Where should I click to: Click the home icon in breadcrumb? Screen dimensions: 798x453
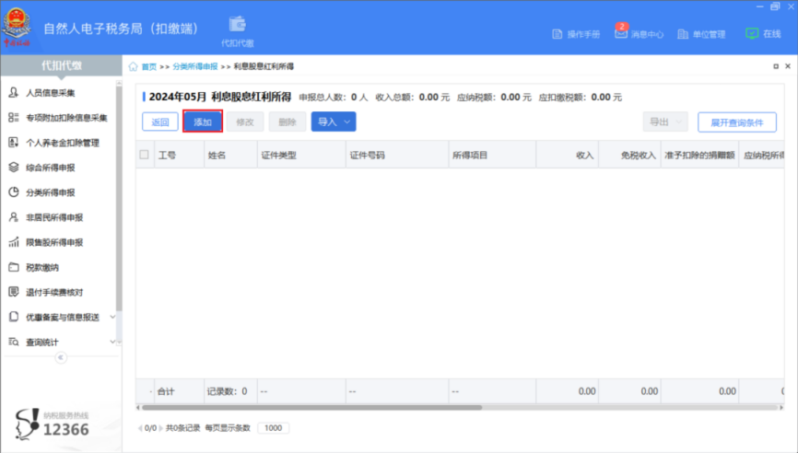tap(134, 66)
